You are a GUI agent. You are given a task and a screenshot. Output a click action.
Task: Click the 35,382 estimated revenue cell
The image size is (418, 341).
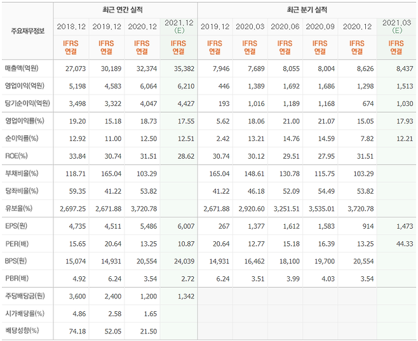pos(179,67)
